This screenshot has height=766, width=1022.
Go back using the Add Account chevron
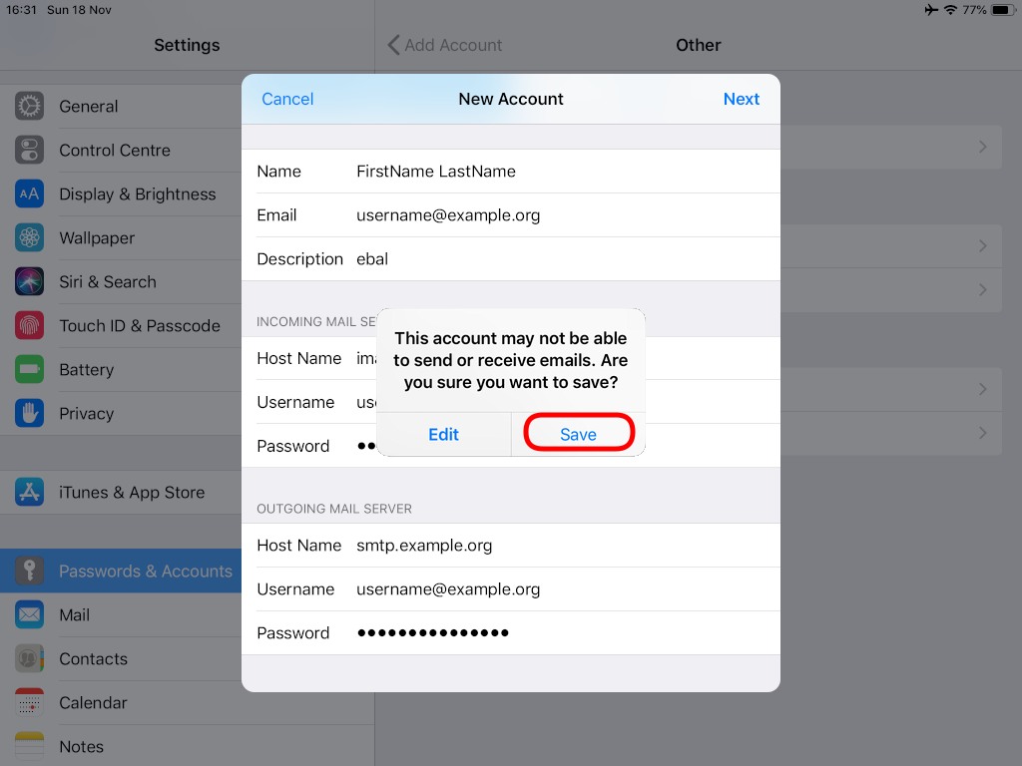point(393,45)
